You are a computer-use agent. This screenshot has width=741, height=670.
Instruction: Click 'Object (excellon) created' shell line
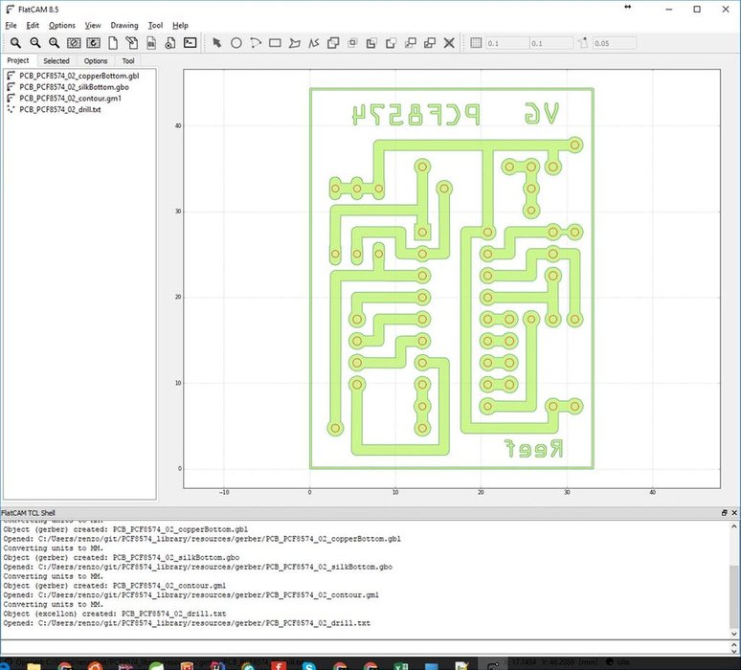115,614
